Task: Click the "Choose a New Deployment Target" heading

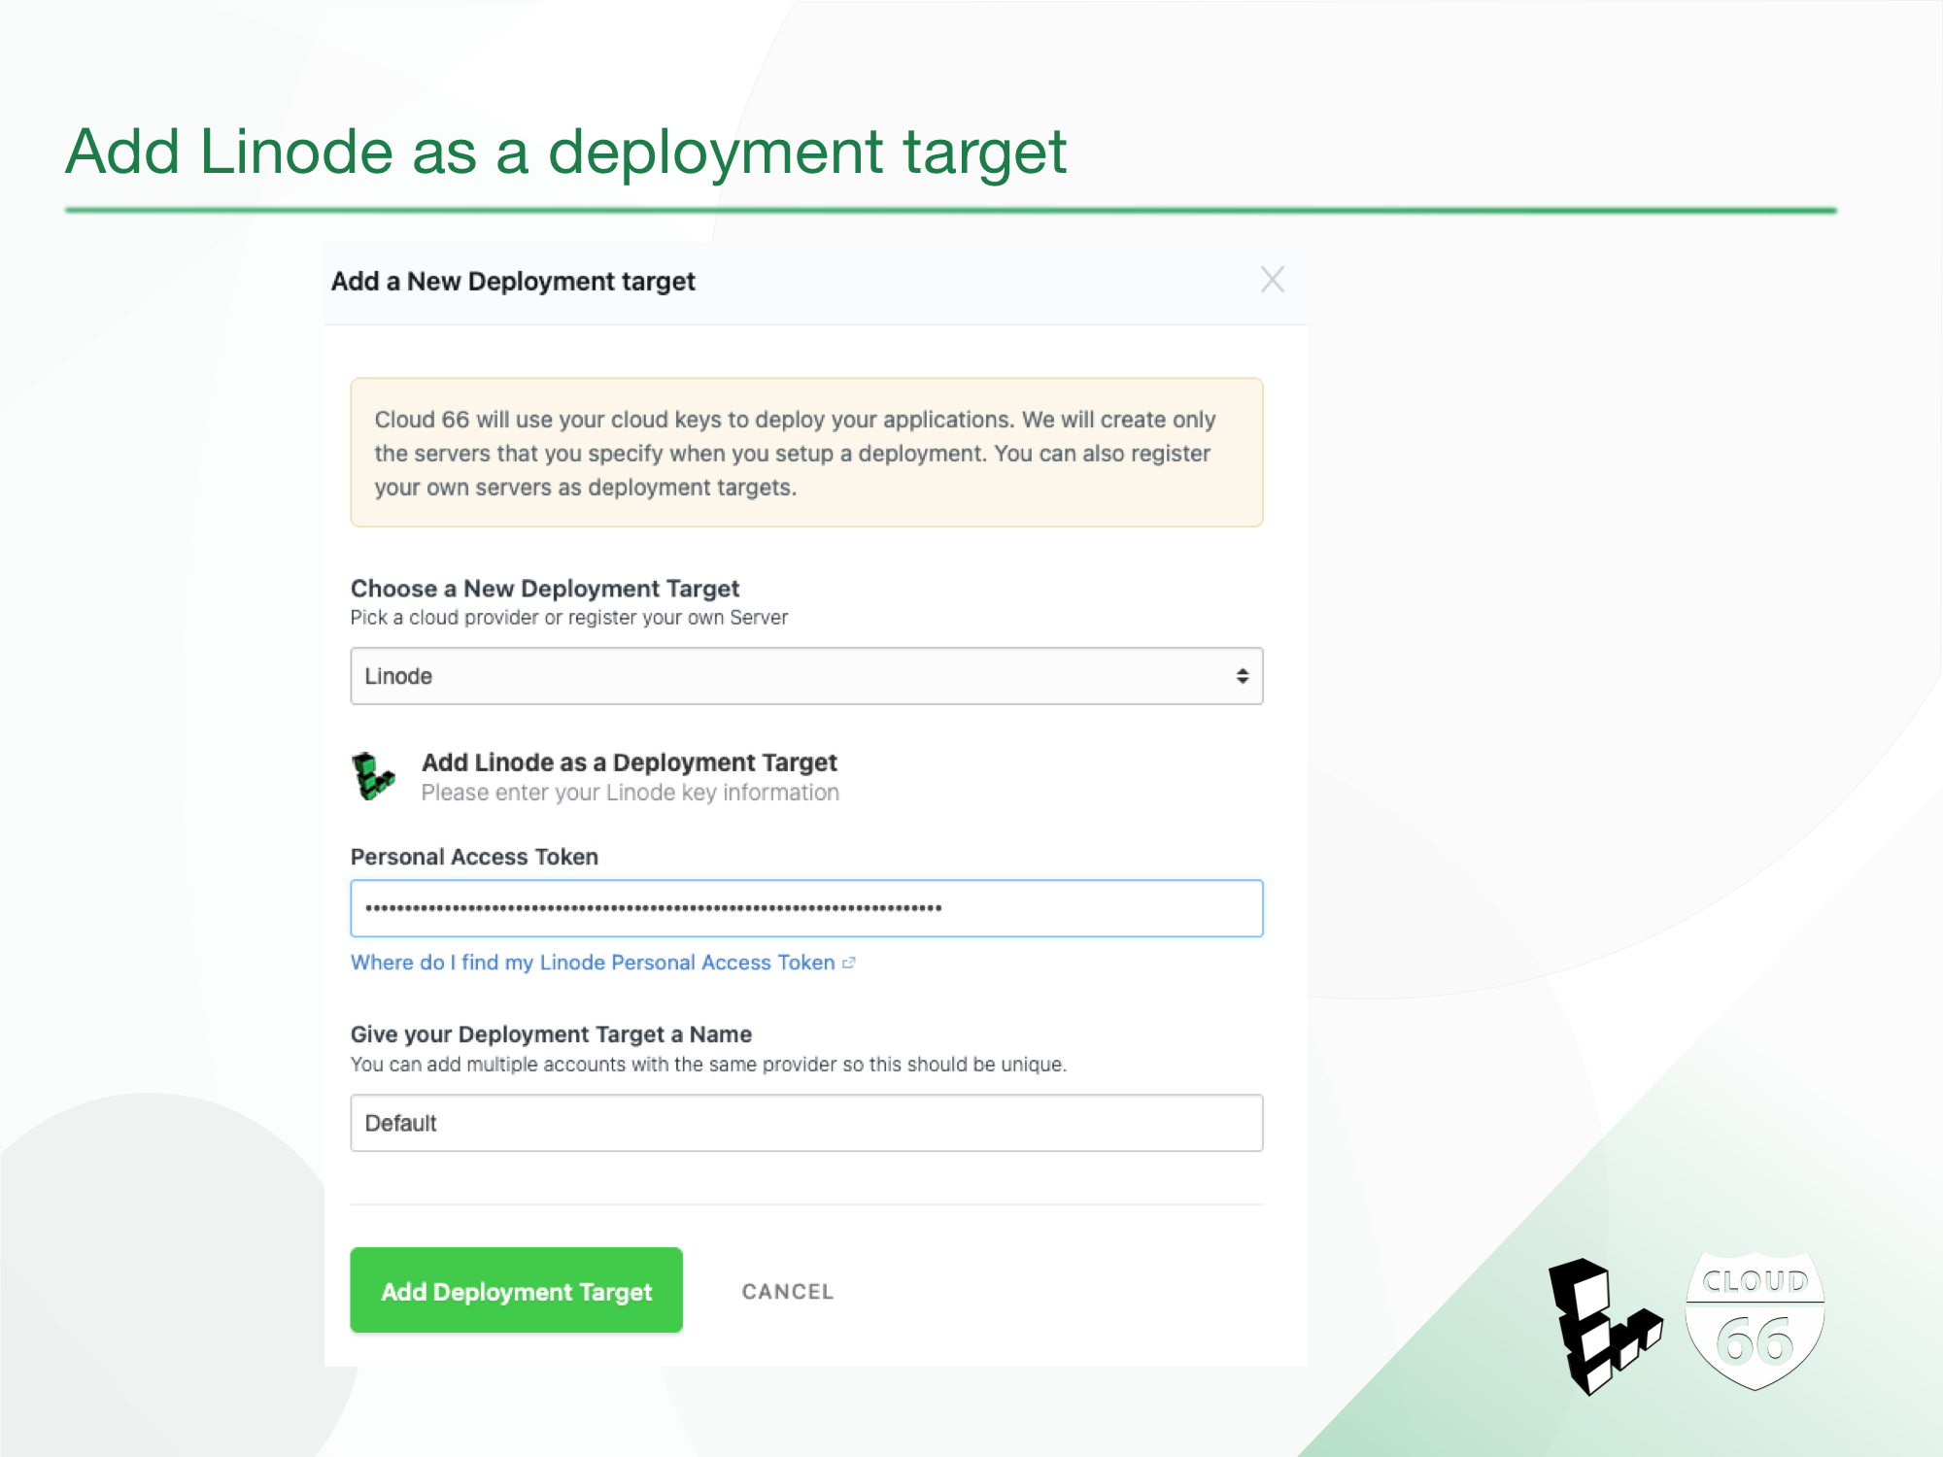Action: (x=545, y=589)
